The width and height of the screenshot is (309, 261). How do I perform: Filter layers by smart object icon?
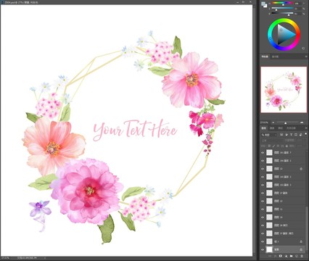[x=300, y=135]
